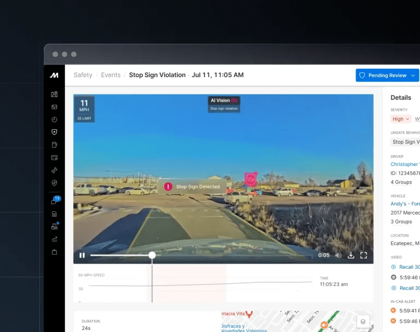Open the clock history sidebar icon
The height and width of the screenshot is (332, 420).
coord(54,120)
